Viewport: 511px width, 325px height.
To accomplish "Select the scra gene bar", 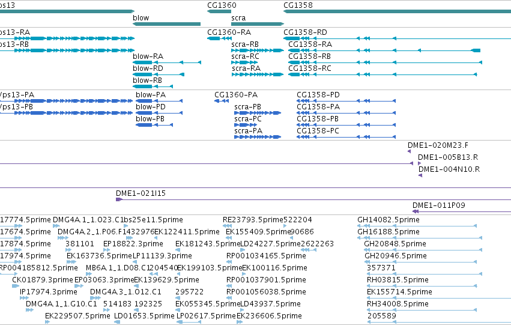I will (258, 24).
